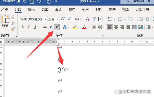This screenshot has height=97, width=154.
Task: Open the phonetic guide wén icon
Action: click(94, 19)
